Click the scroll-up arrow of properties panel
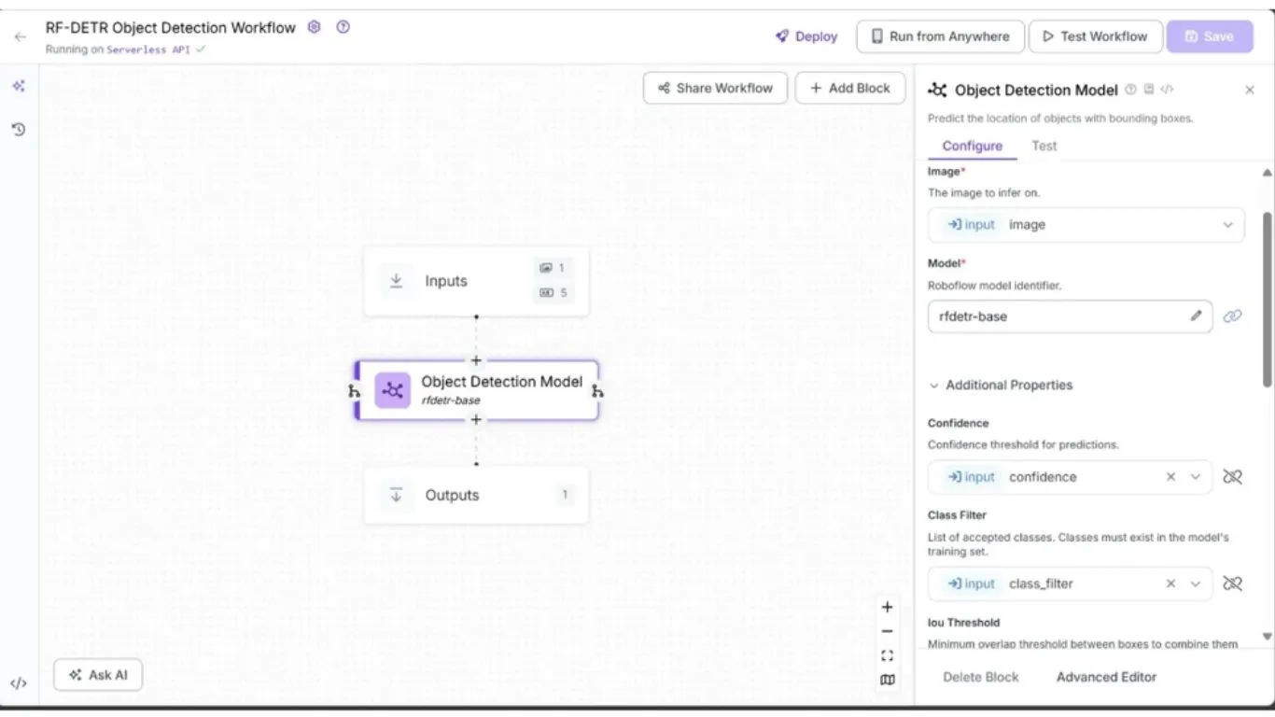1275x717 pixels. tap(1267, 174)
